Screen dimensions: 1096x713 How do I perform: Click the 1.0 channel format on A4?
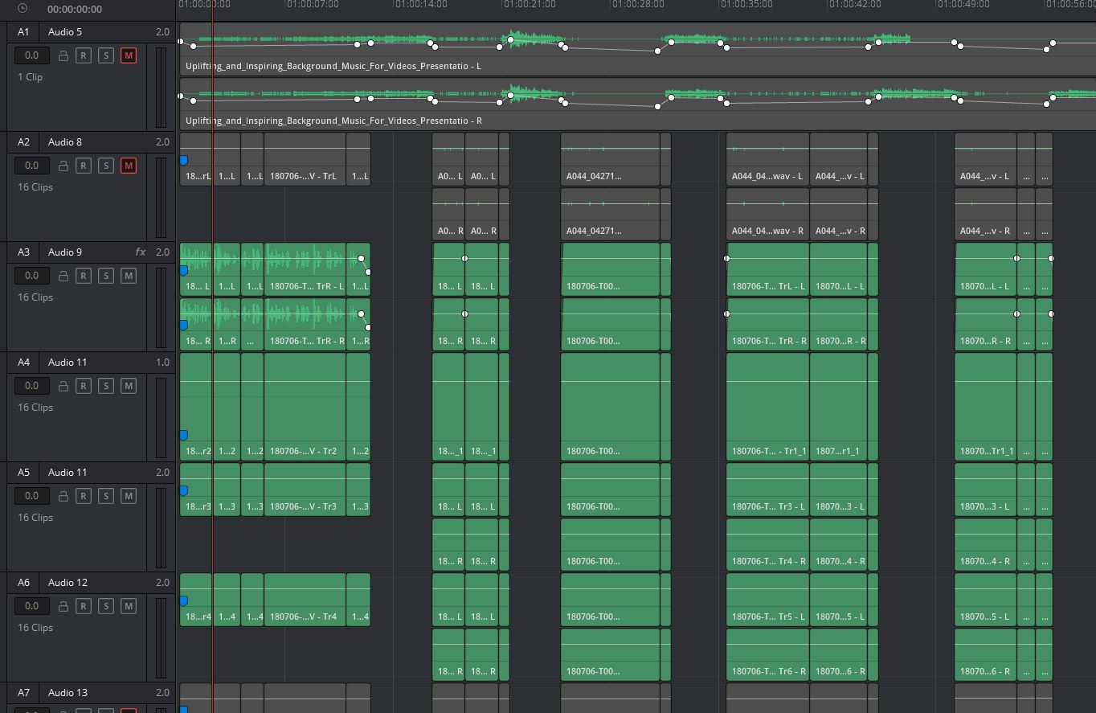tap(162, 362)
